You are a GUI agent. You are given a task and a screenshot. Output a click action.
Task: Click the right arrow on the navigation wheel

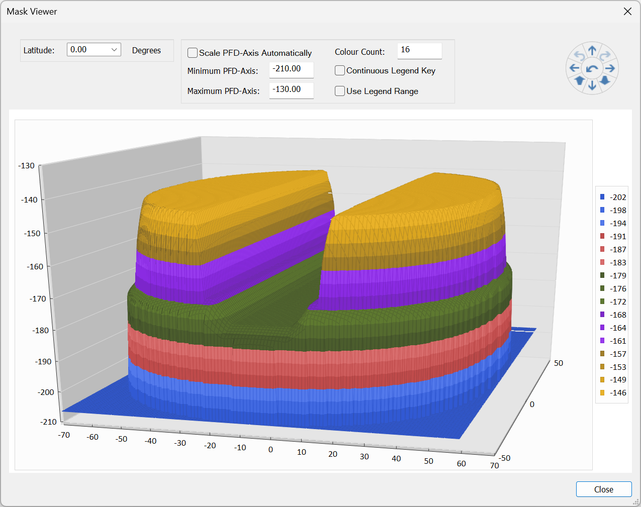coord(610,68)
